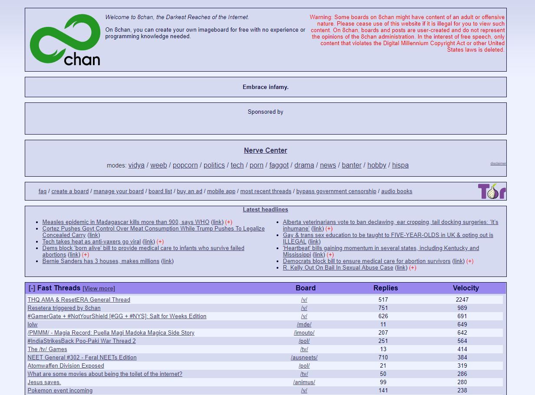The width and height of the screenshot is (535, 395).
Task: Open the Latest headlines heading link
Action: coord(265,210)
